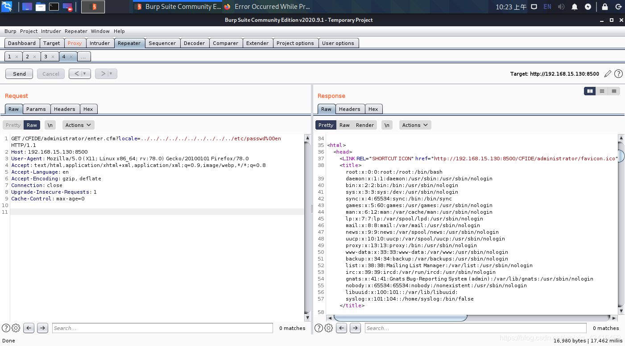Open the Burp menu
This screenshot has width=625, height=346.
click(x=10, y=31)
